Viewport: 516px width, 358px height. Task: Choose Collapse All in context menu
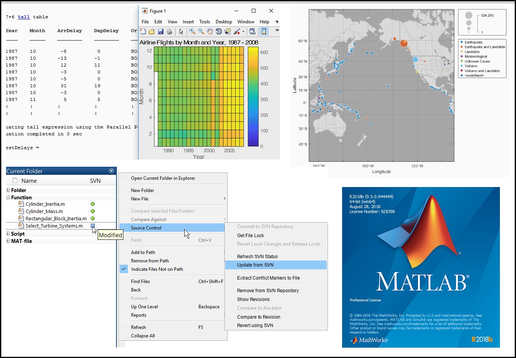click(173, 336)
